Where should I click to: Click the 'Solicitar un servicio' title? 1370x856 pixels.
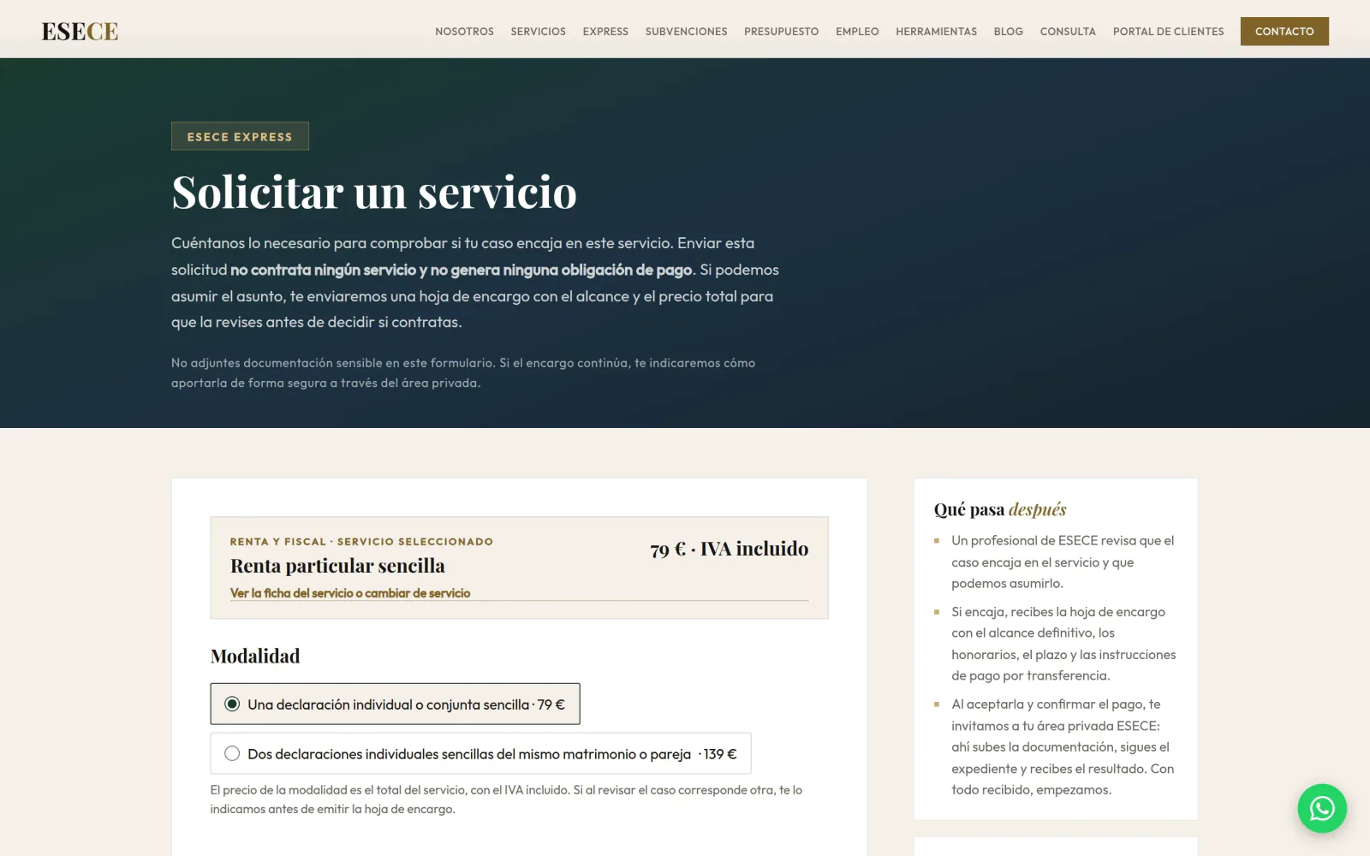coord(374,192)
